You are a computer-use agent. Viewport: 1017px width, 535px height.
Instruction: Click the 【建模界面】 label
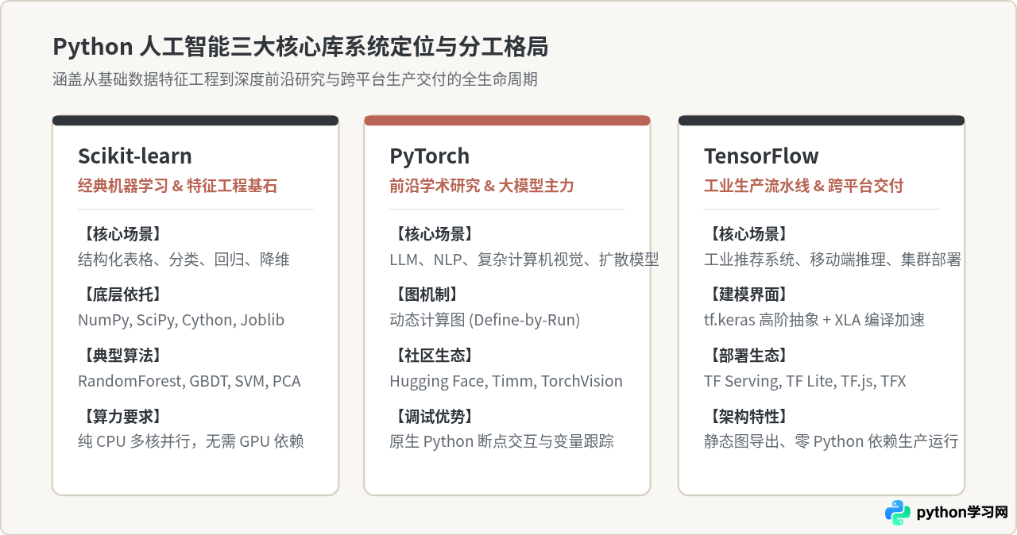coord(748,294)
